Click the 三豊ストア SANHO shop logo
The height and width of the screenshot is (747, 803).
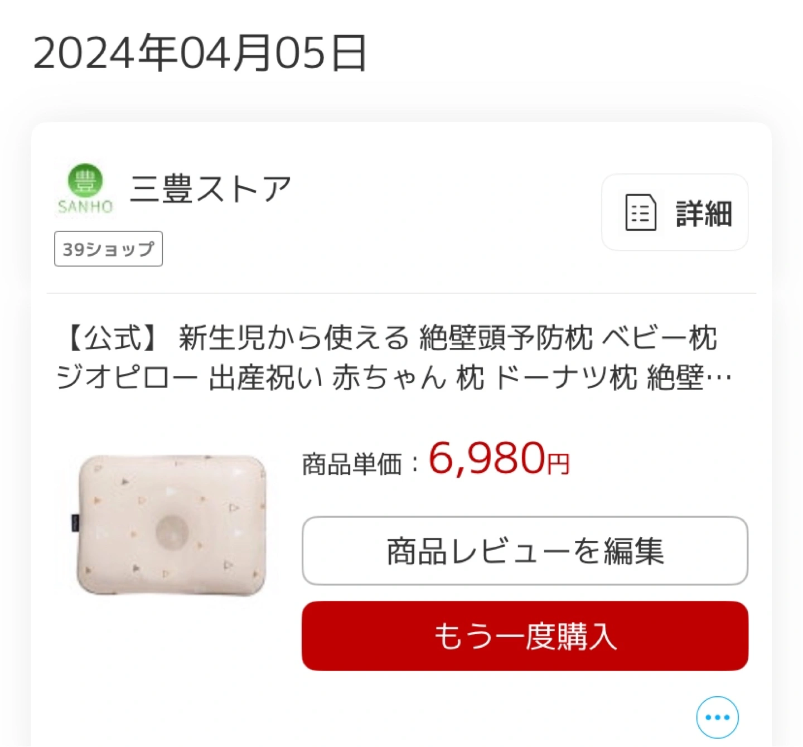click(85, 188)
